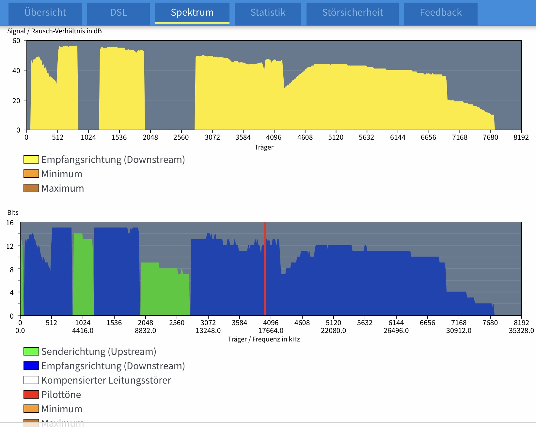
Task: Click 'Pilottöne' legend text
Action: pyautogui.click(x=61, y=395)
